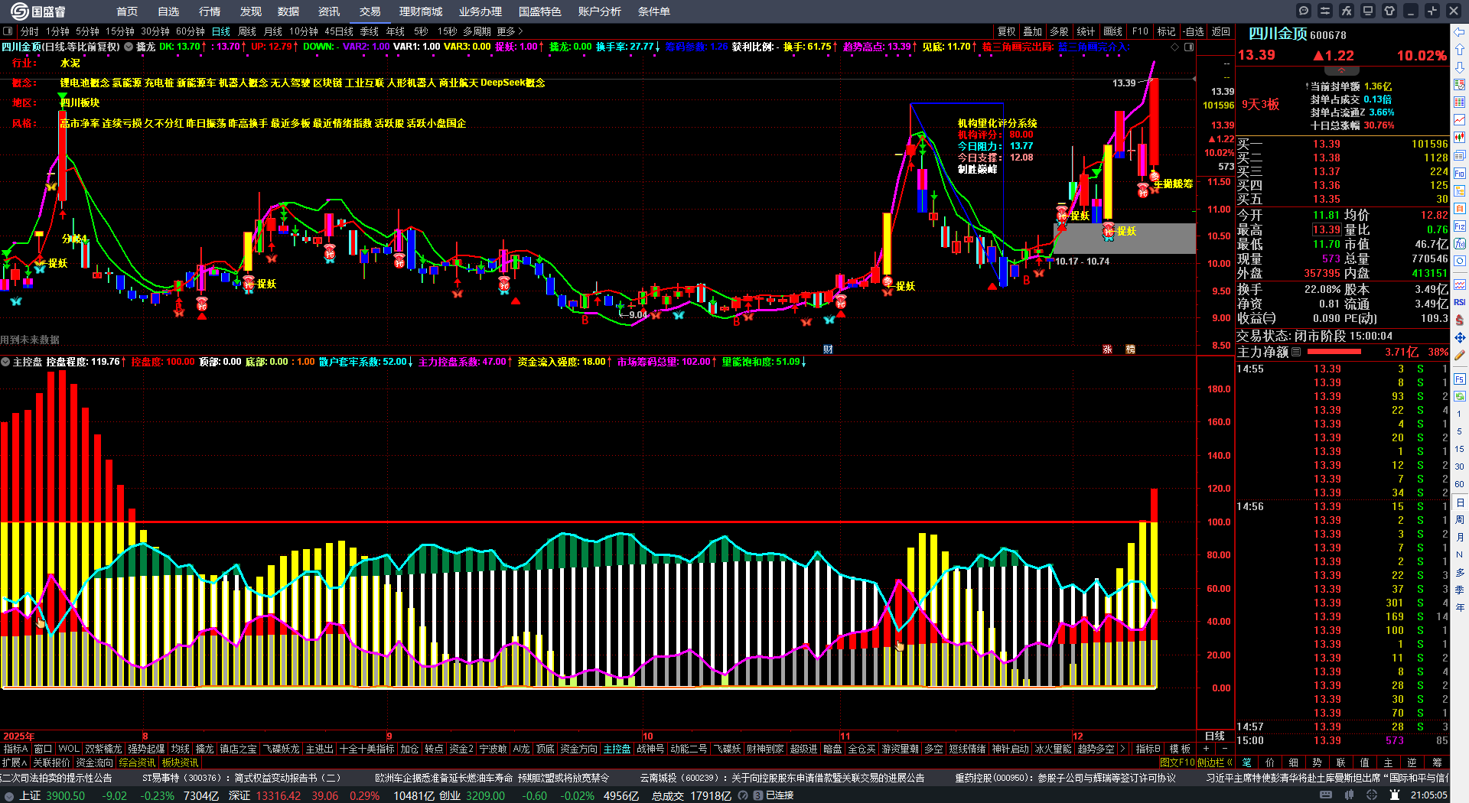Open the 指标A indicator group dropdown
This screenshot has width=1469, height=803.
pos(16,749)
